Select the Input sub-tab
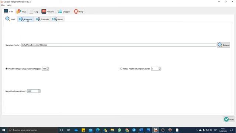 tap(10, 19)
